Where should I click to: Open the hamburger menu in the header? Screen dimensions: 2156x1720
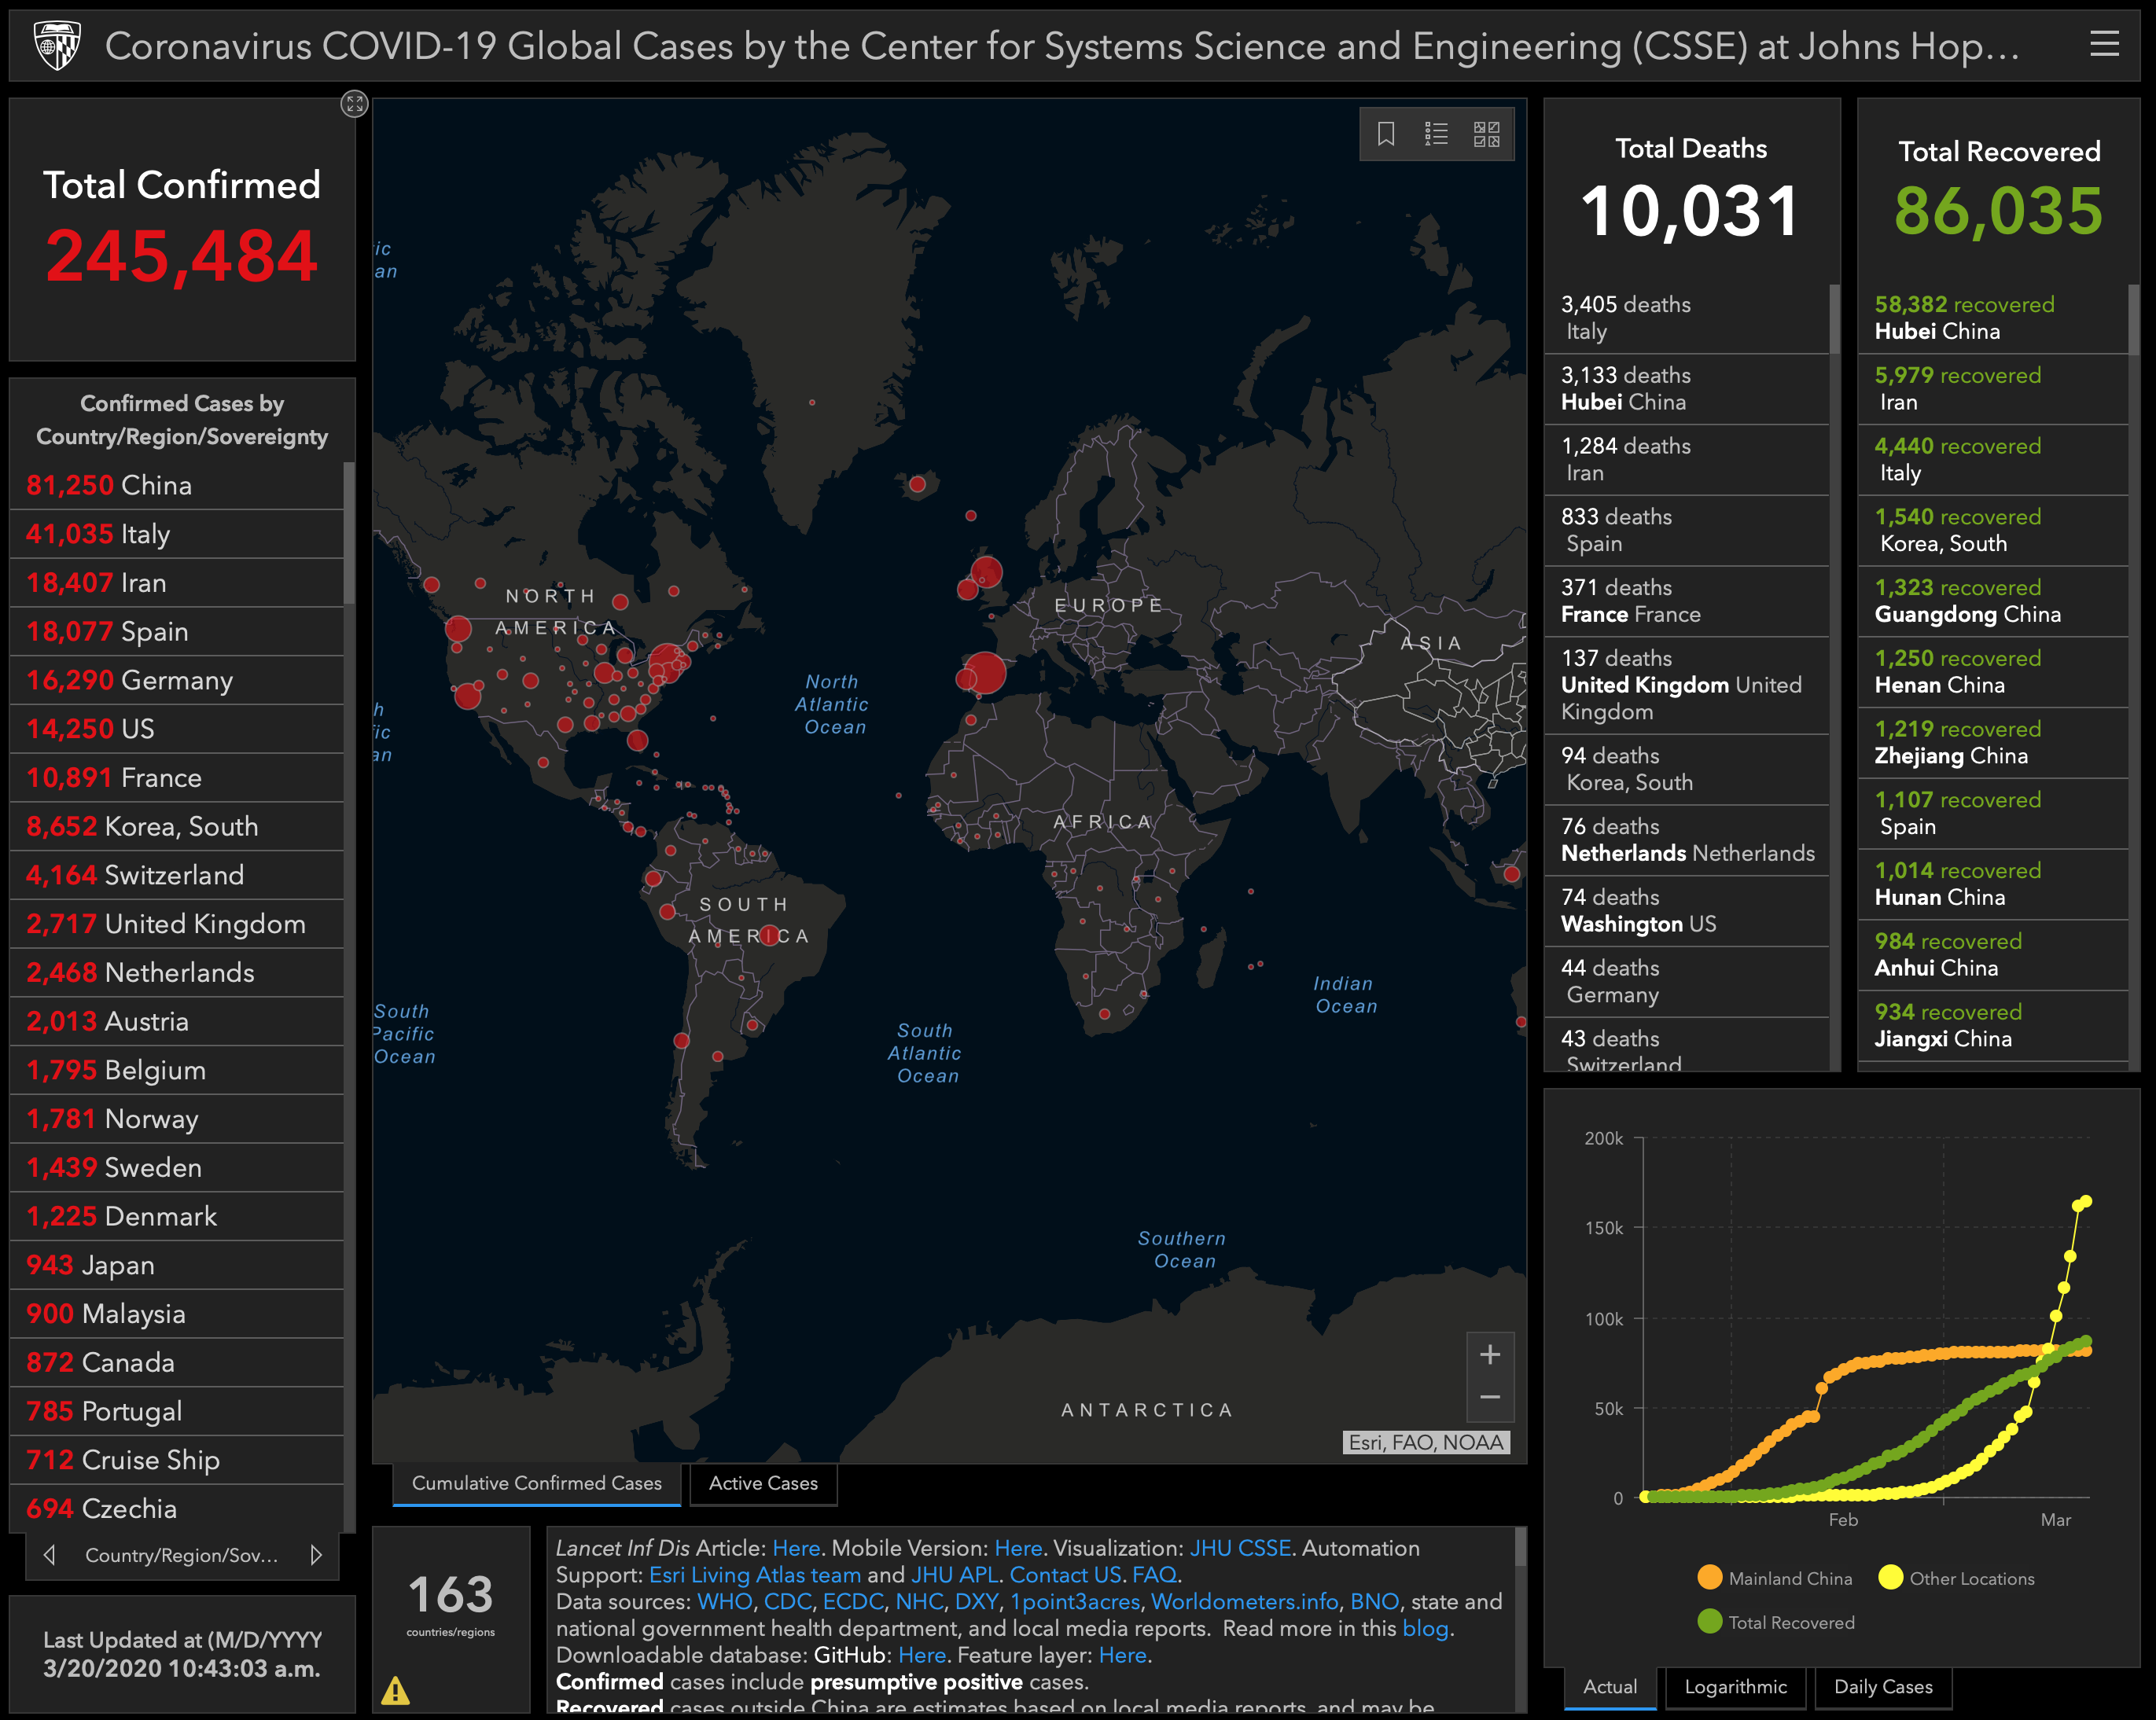pyautogui.click(x=2104, y=44)
